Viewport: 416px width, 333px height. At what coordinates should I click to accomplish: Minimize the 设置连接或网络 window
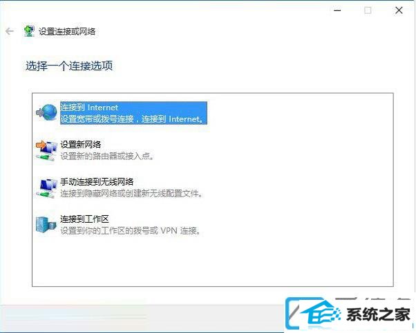[x=337, y=10]
